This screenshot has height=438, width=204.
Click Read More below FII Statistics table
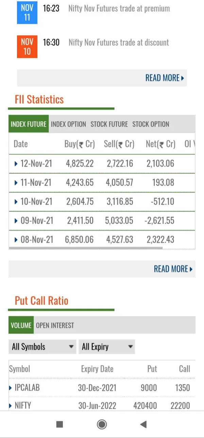(173, 269)
